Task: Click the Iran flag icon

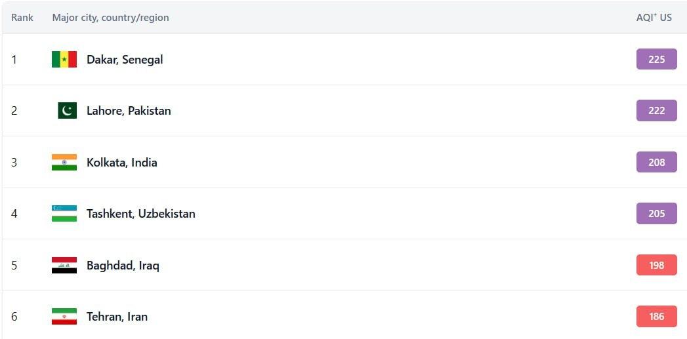Action: pyautogui.click(x=64, y=316)
